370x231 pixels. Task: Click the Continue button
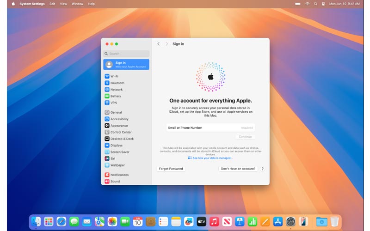pos(245,137)
